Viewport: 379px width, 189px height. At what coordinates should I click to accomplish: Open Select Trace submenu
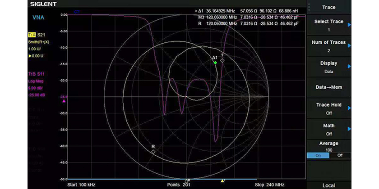coord(328,25)
